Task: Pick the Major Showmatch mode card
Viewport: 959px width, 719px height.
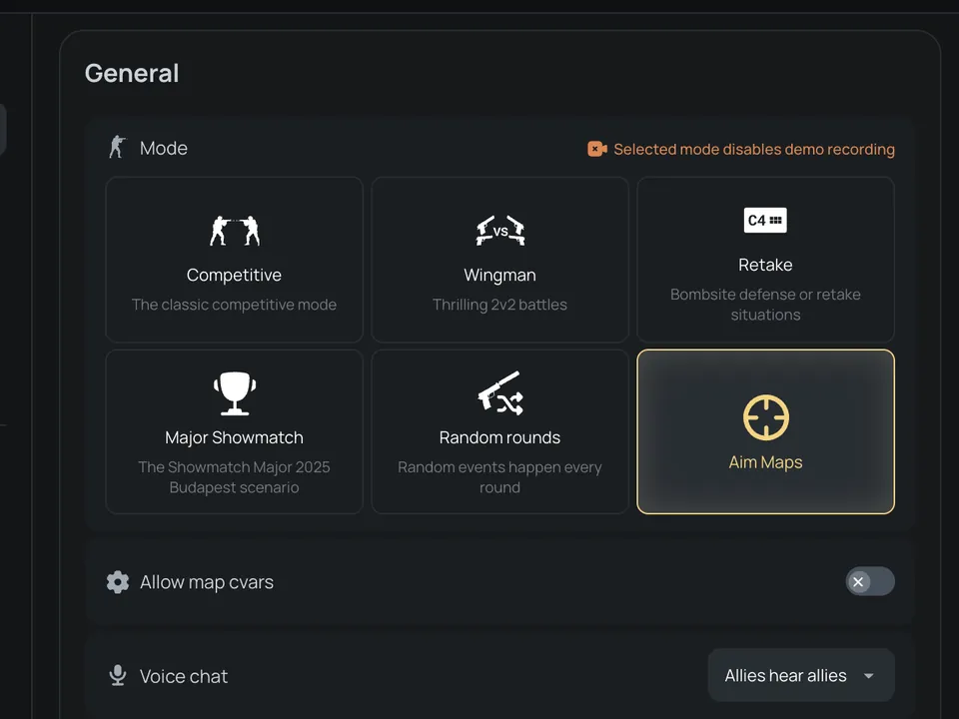Action: (x=234, y=431)
